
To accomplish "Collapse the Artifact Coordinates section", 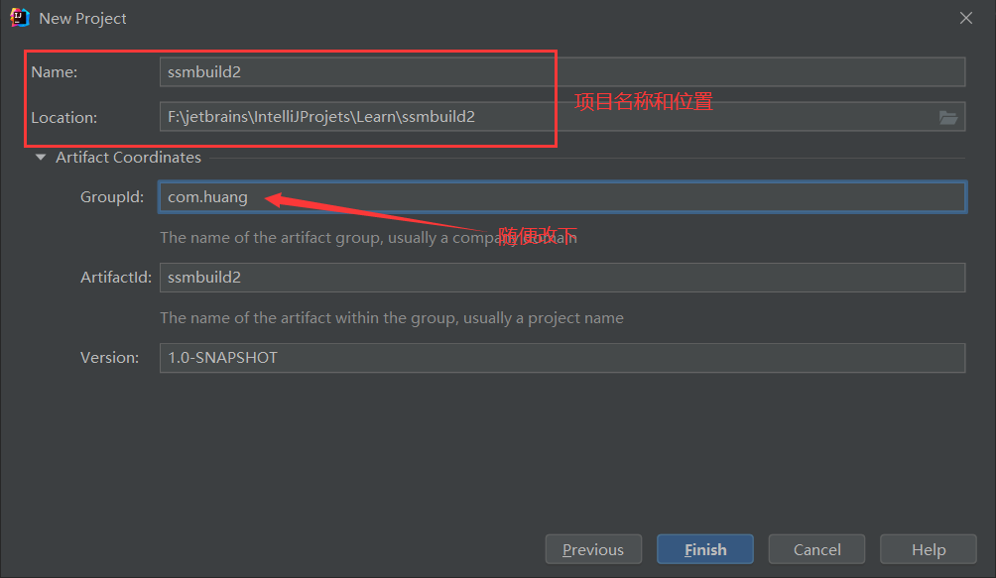I will point(41,158).
